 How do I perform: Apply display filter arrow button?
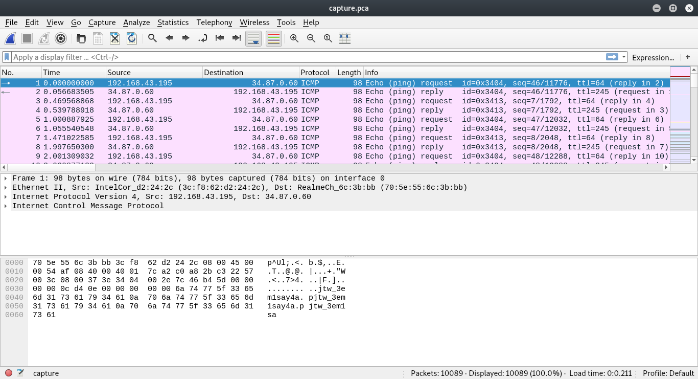click(x=612, y=57)
